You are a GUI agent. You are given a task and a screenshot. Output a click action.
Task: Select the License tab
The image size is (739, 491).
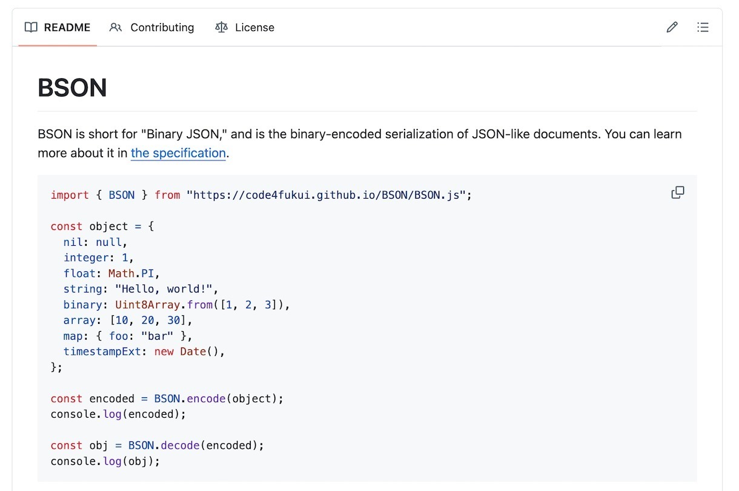[x=254, y=27]
